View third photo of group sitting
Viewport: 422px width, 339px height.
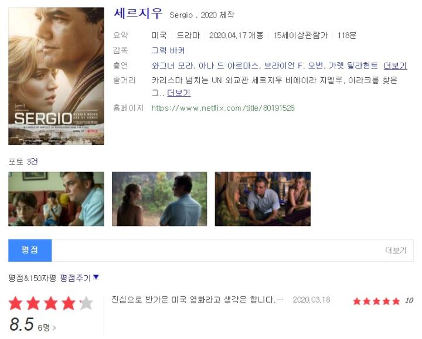click(x=263, y=199)
